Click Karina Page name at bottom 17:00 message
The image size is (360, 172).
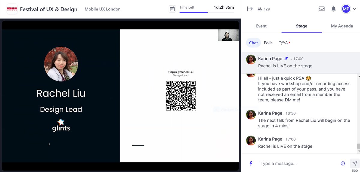(270, 139)
